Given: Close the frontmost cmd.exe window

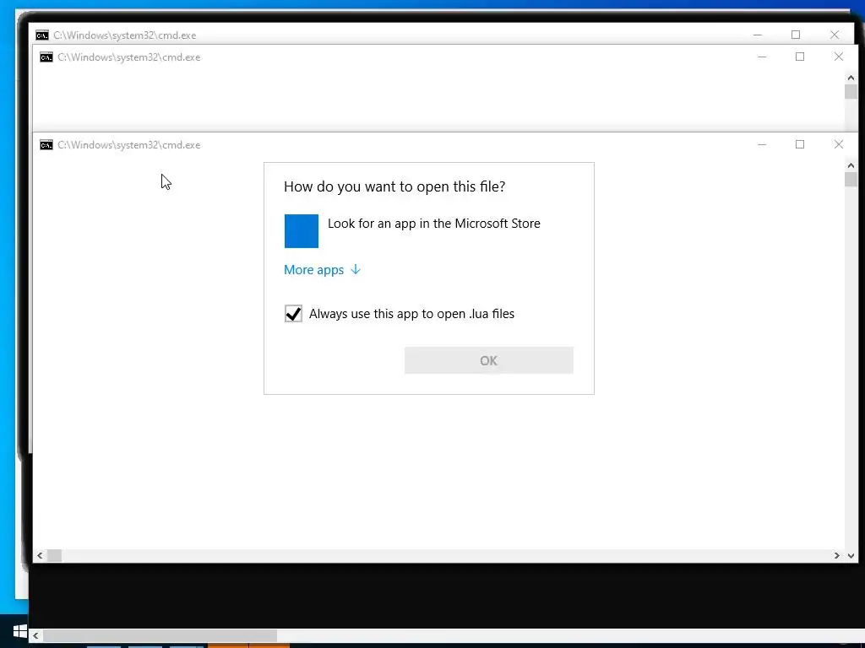Looking at the screenshot, I should tap(839, 144).
